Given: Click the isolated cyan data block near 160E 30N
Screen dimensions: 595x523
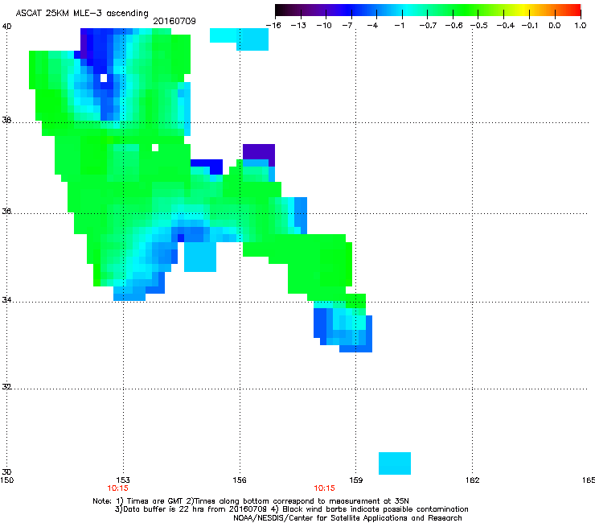Looking at the screenshot, I should [x=395, y=463].
